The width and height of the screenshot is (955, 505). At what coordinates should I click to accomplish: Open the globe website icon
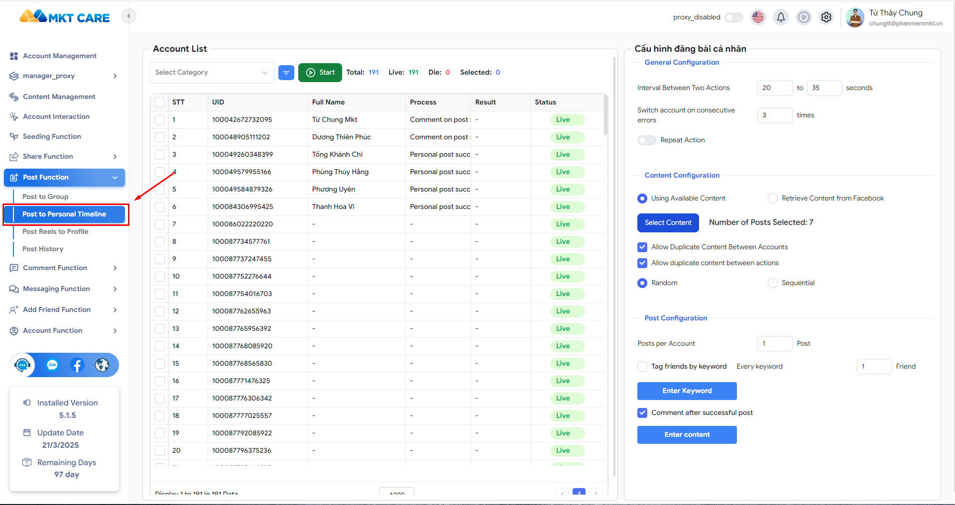[x=102, y=365]
